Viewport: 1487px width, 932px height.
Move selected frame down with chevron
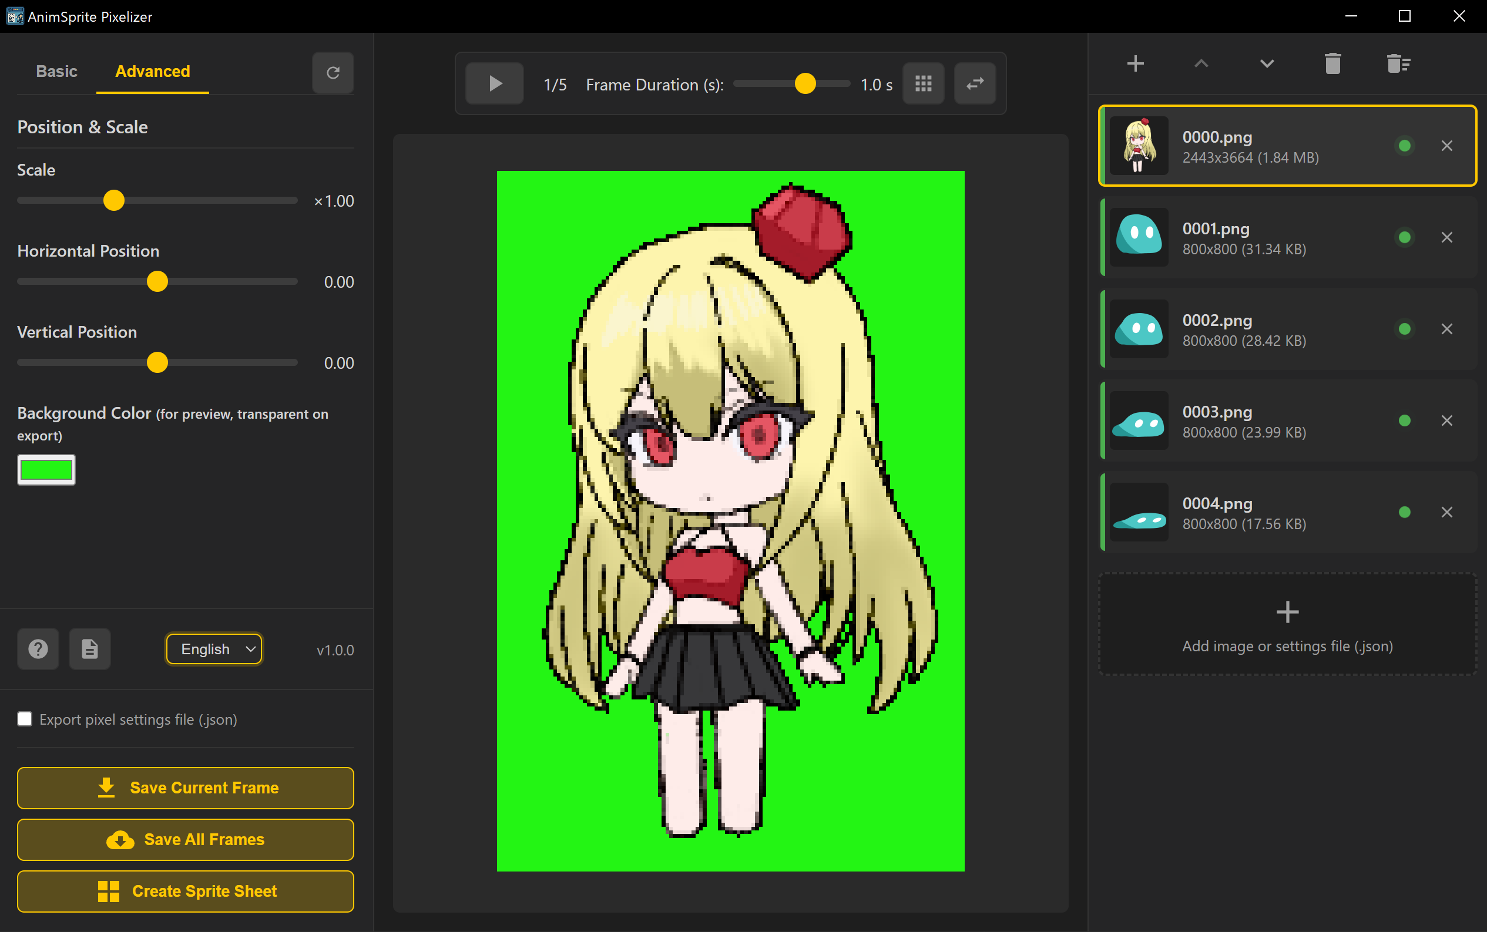(x=1266, y=63)
